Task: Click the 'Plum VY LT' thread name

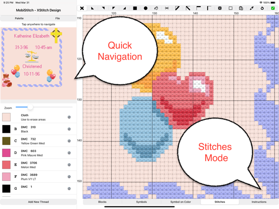Action: (x=28, y=179)
